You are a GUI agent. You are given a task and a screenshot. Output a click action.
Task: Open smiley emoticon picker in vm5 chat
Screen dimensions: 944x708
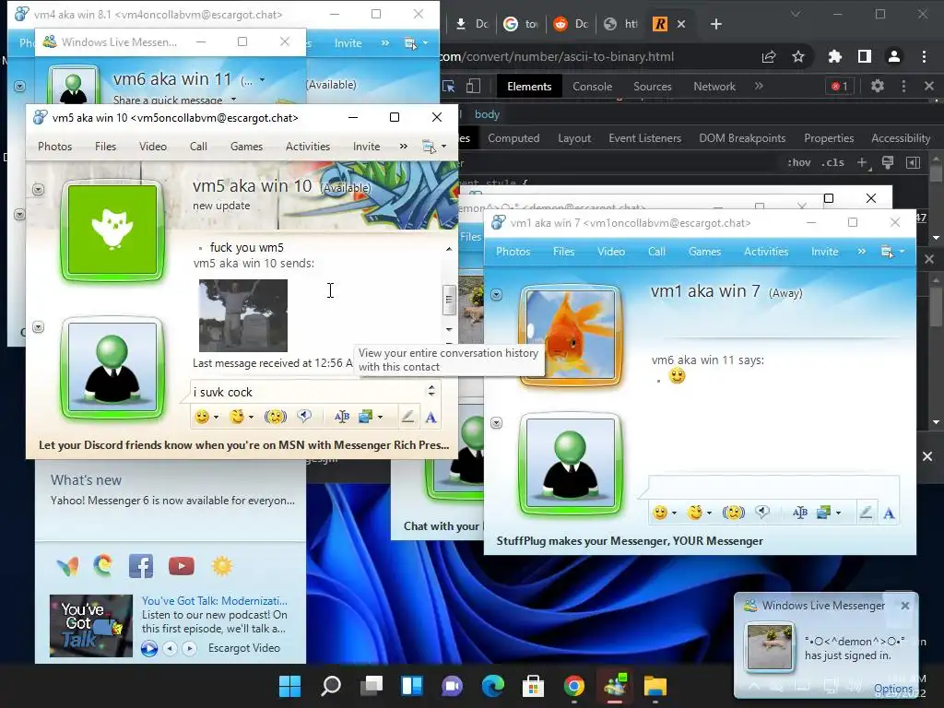pyautogui.click(x=202, y=417)
